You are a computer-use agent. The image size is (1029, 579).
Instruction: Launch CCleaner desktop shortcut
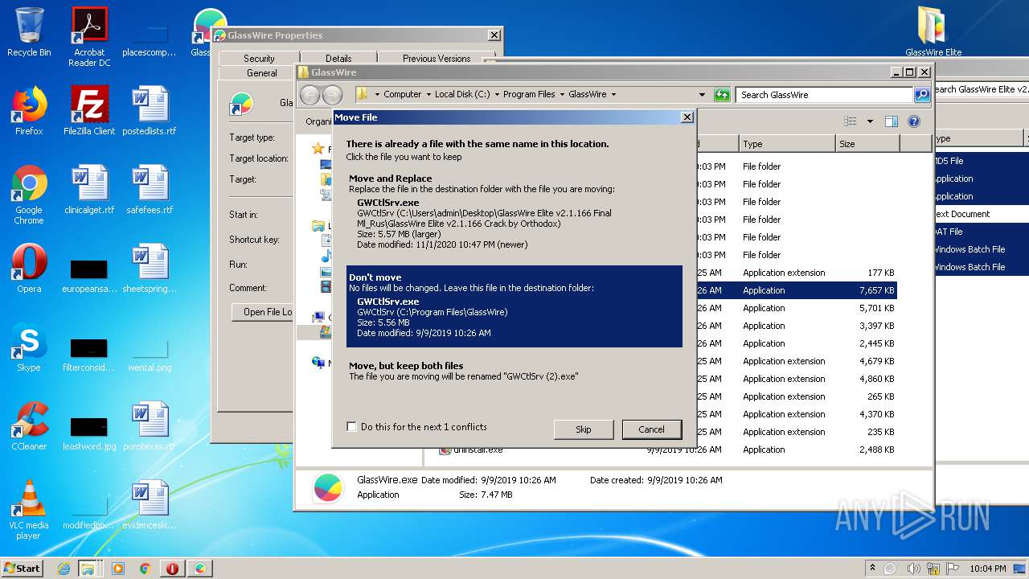pos(29,426)
